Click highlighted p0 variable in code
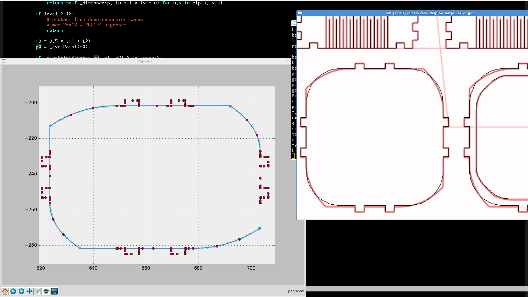Viewport: 528px width, 297px height. (38, 47)
